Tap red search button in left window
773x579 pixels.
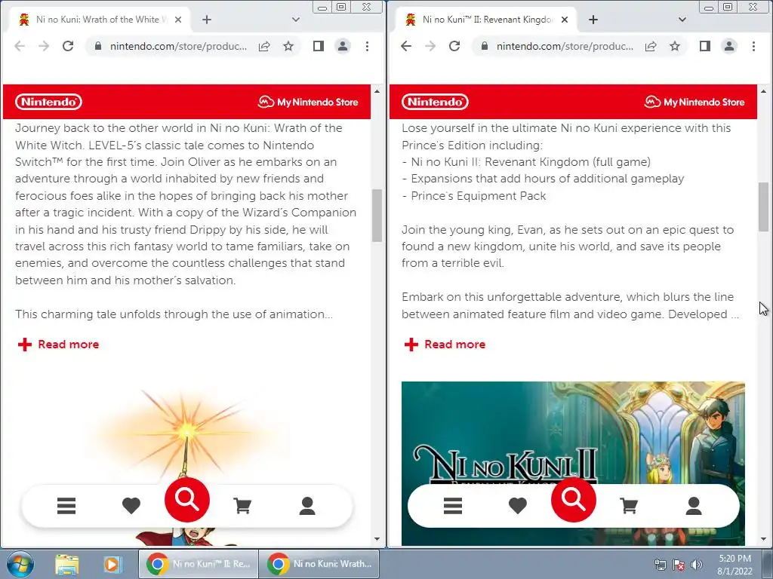tap(187, 500)
